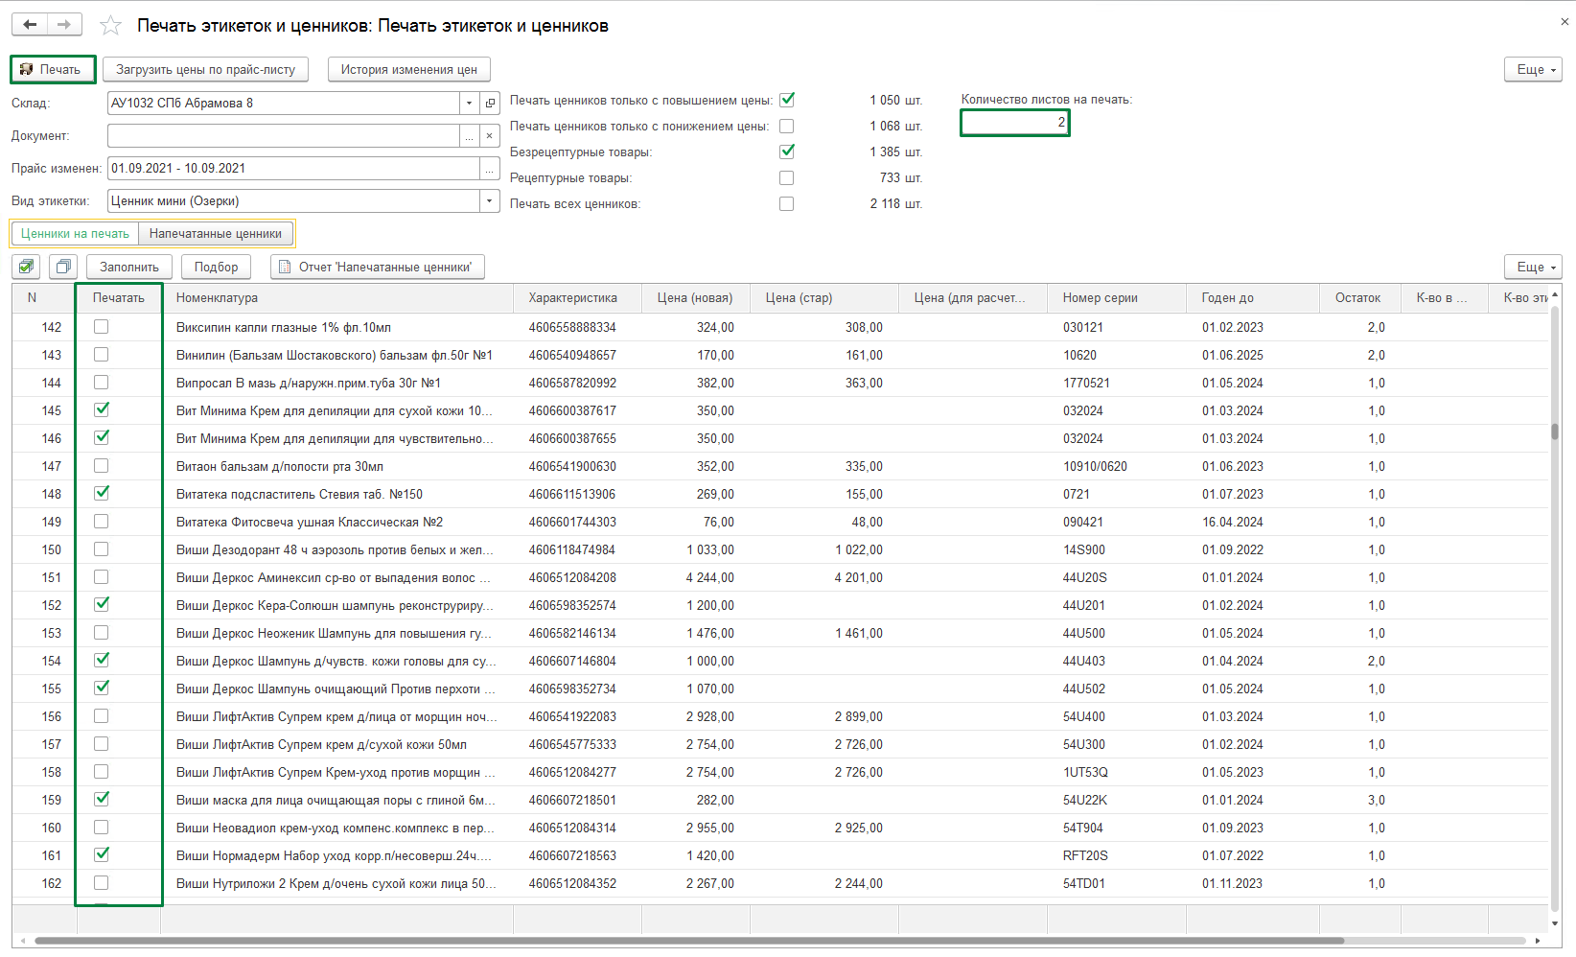Switch to Напечатанные ценники tab
This screenshot has height=957, width=1576.
pyautogui.click(x=216, y=233)
